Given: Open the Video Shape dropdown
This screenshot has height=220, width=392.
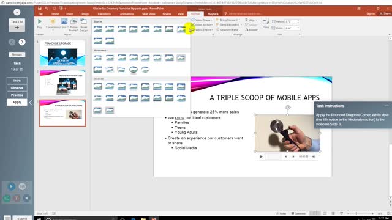Looking at the screenshot, I should [202, 20].
